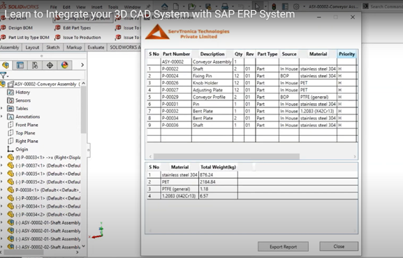The height and width of the screenshot is (258, 403).
Task: Click the Print icon in toolbar
Action: click(225, 6)
